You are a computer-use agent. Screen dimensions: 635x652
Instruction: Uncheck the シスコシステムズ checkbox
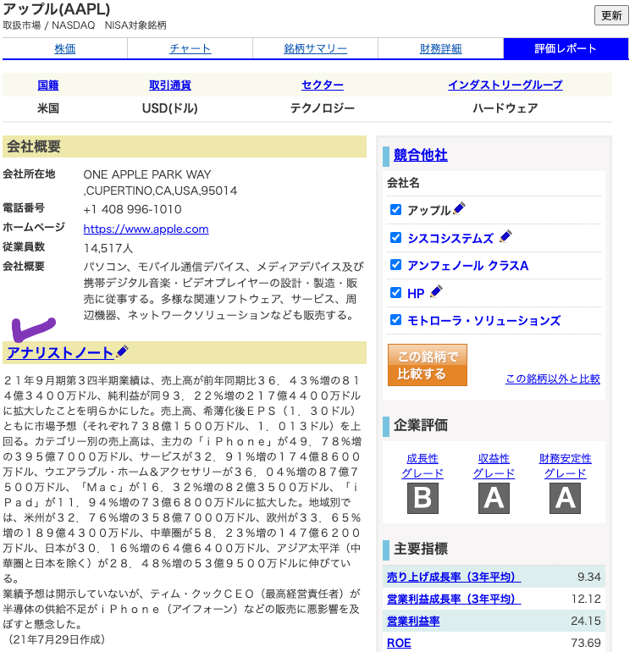pyautogui.click(x=396, y=237)
